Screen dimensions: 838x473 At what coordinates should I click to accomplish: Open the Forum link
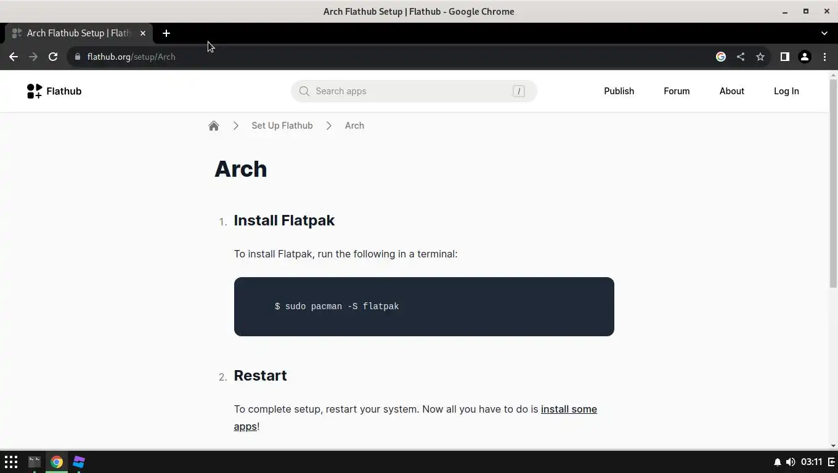click(x=677, y=91)
